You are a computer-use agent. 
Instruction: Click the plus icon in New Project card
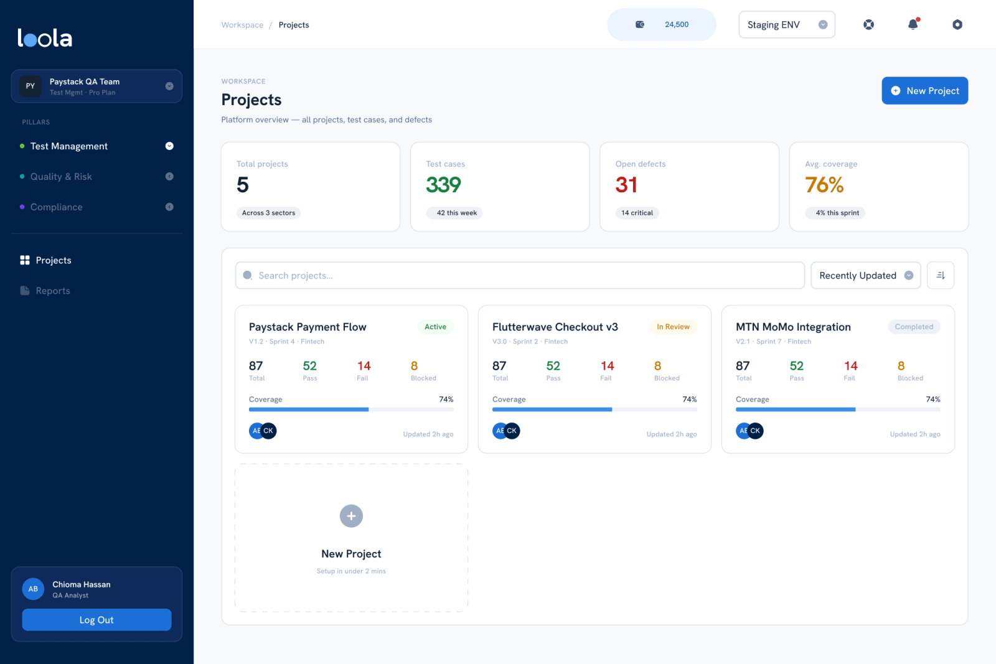pos(351,516)
